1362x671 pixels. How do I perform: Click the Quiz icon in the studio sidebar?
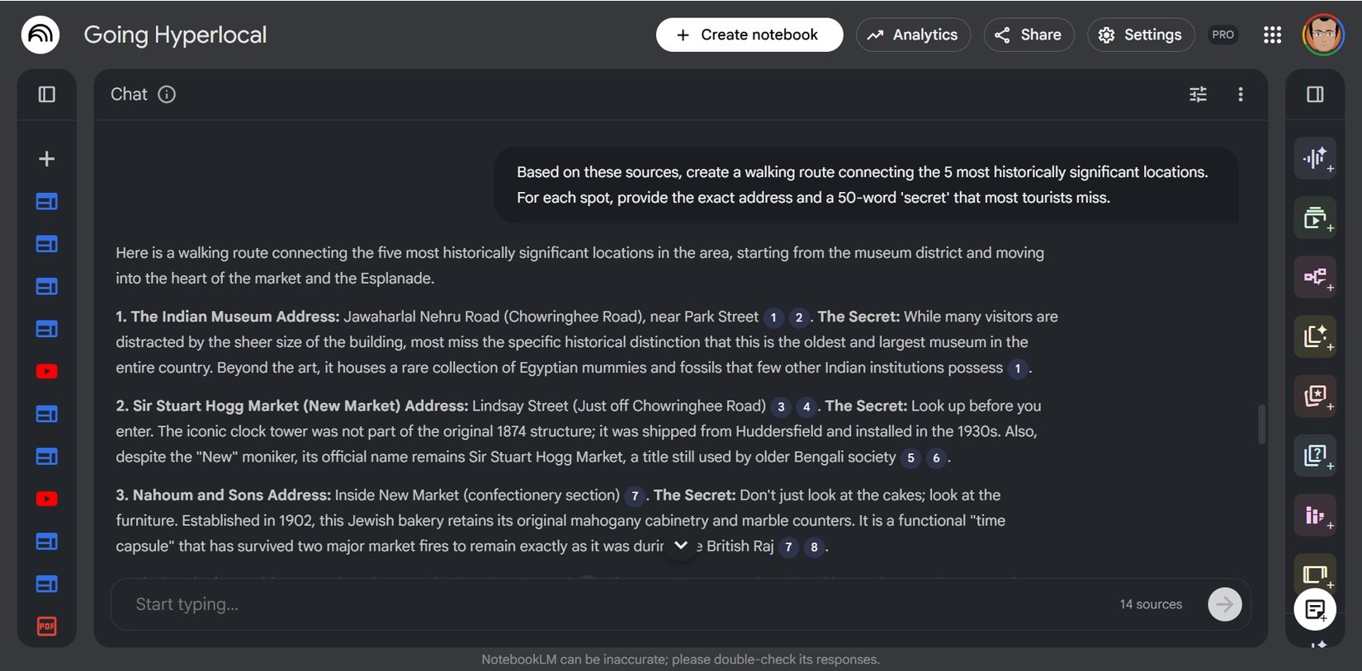[x=1315, y=455]
